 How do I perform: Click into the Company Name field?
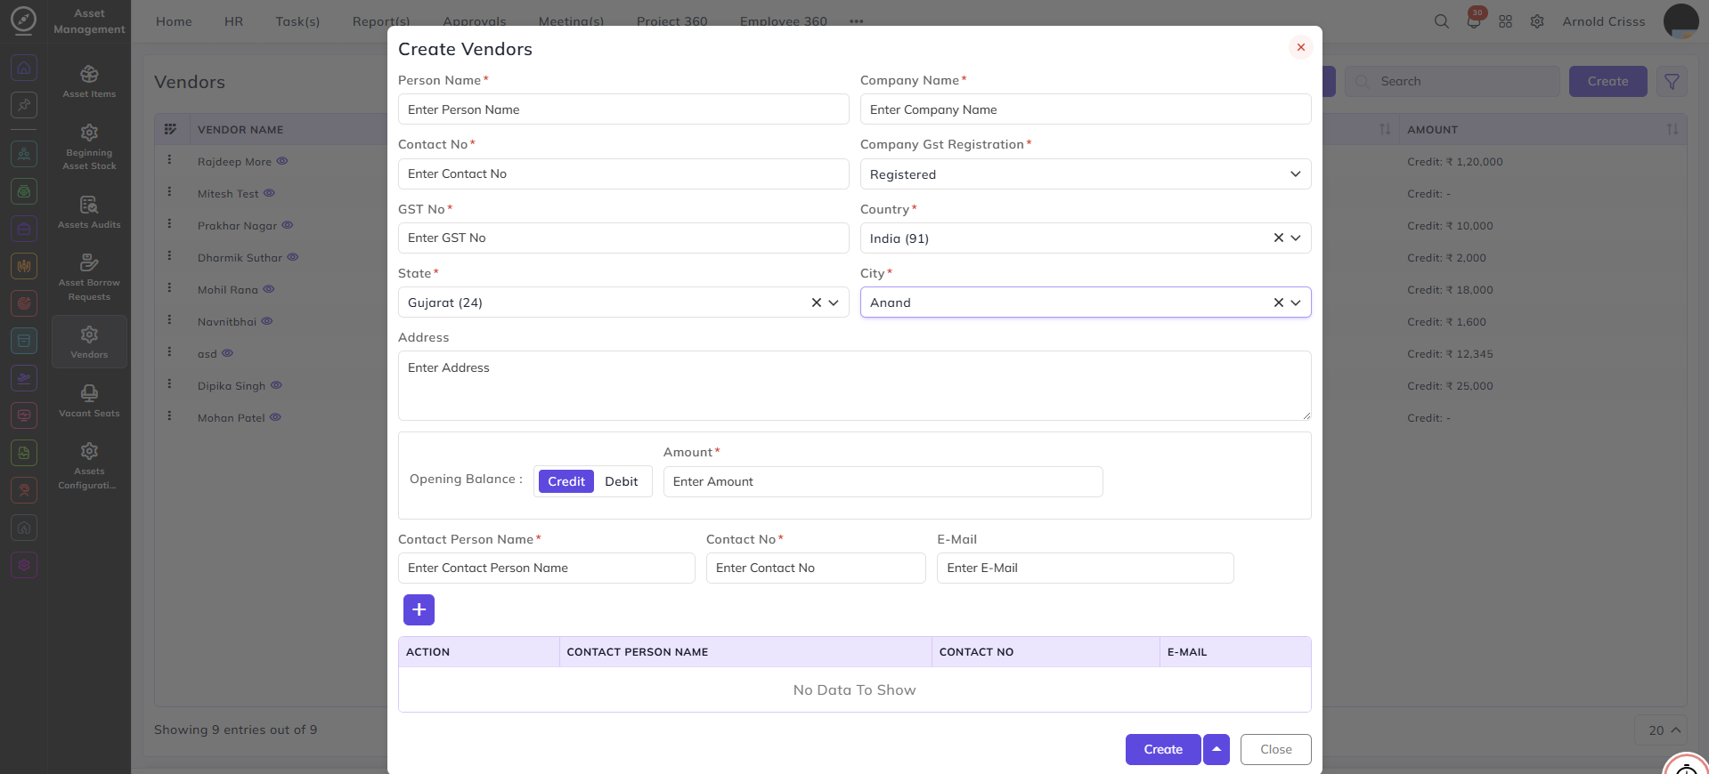click(1086, 109)
